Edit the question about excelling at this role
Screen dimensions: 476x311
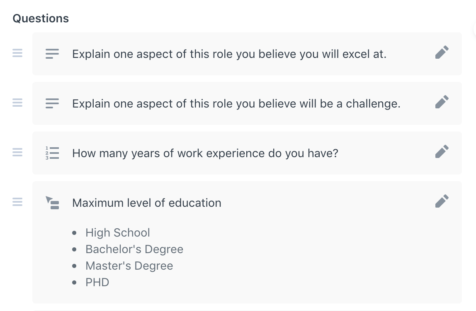click(442, 52)
